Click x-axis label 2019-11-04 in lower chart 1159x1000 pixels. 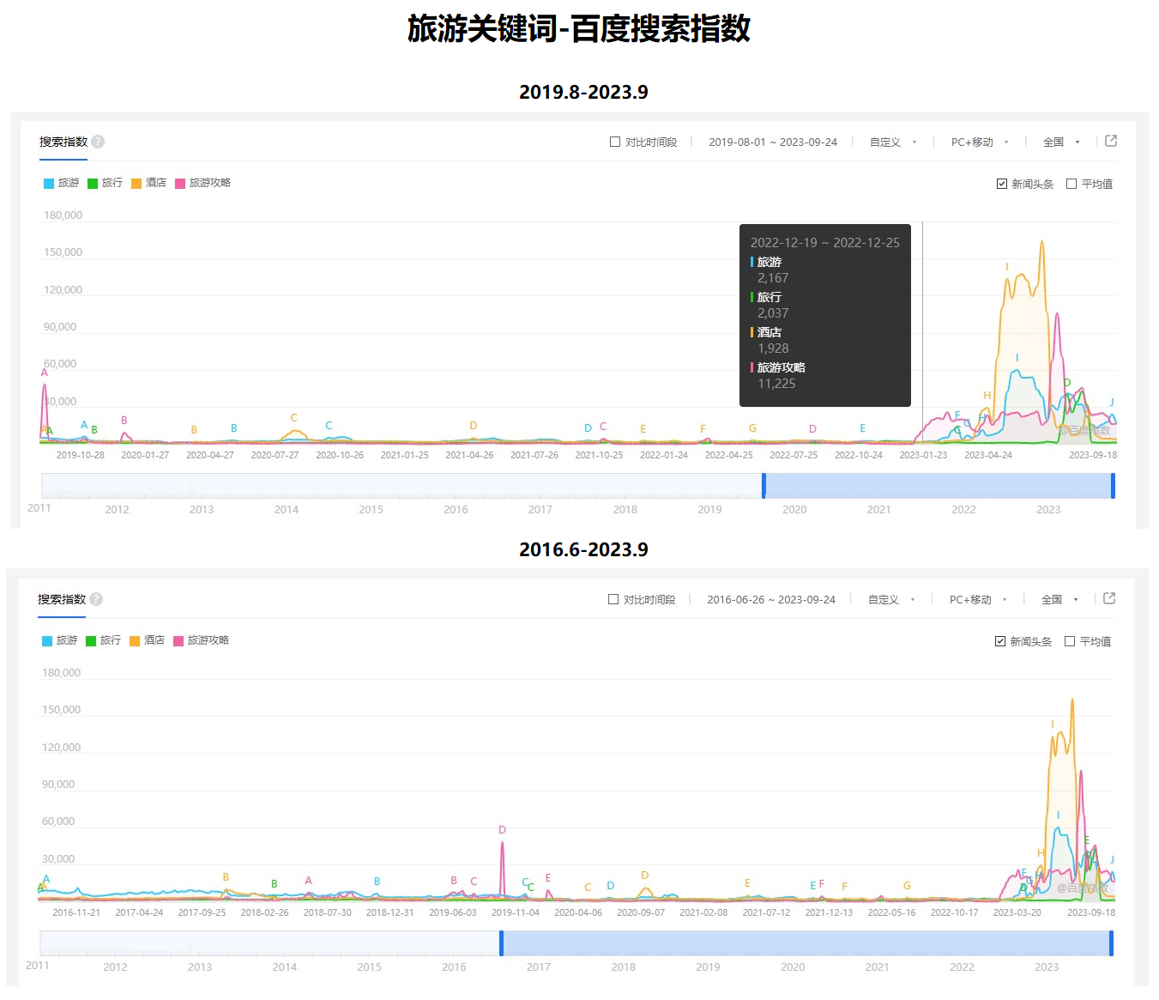tap(516, 912)
